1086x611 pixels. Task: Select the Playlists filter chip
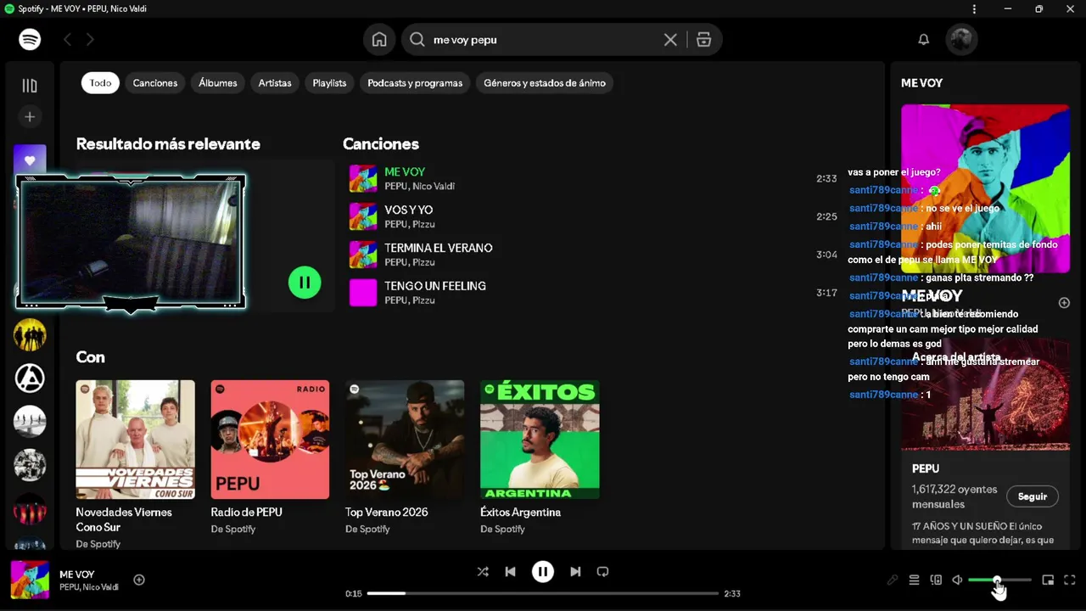click(x=329, y=82)
